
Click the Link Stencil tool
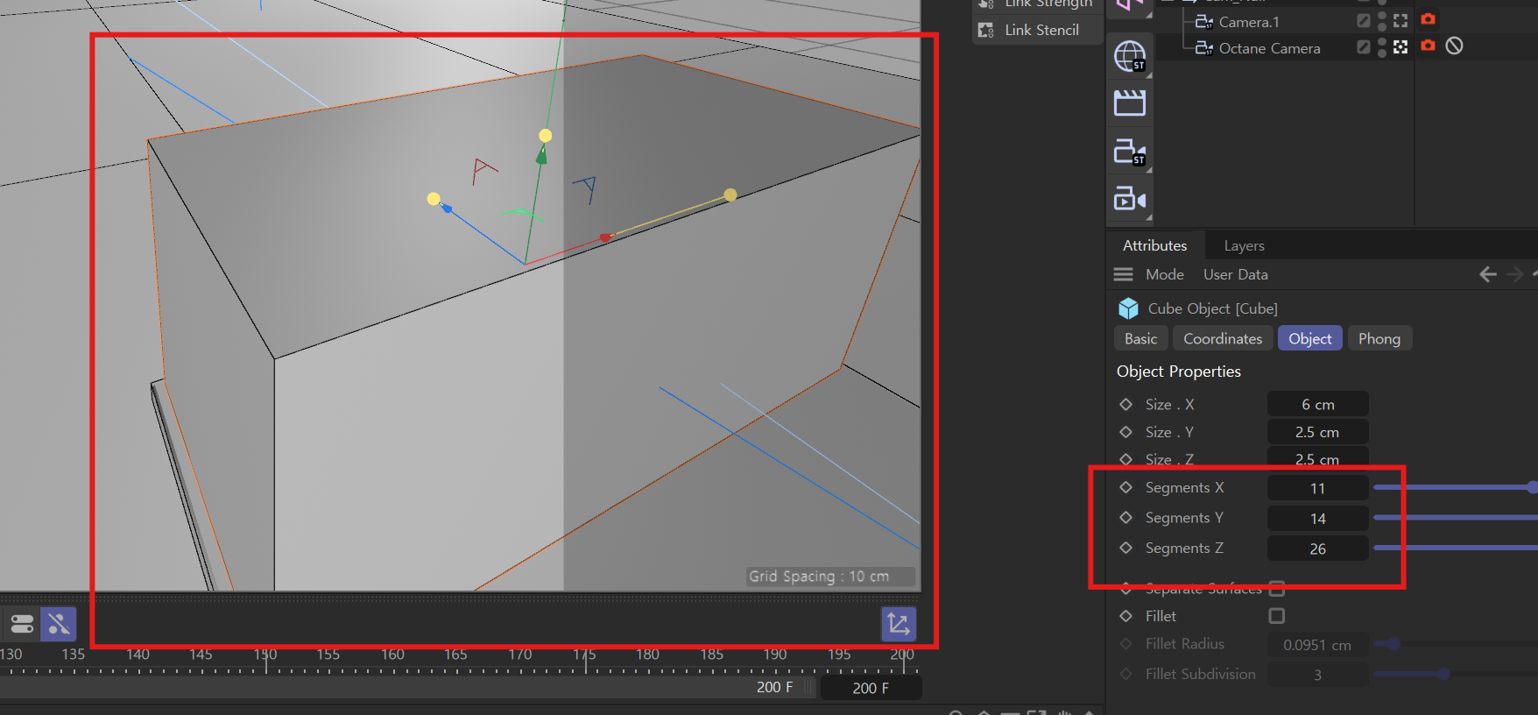pyautogui.click(x=1041, y=30)
